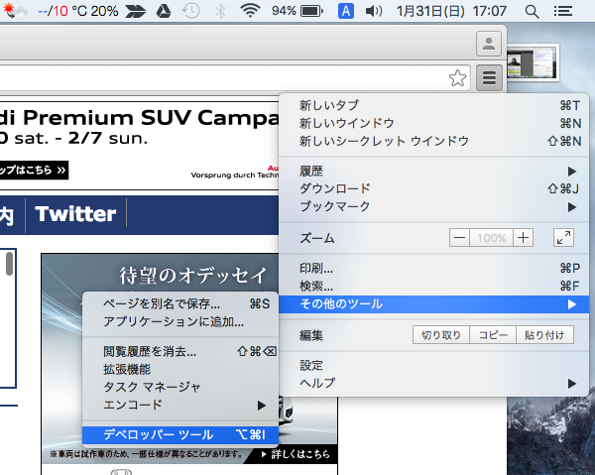Click the Twitter navigation link
The image size is (595, 475).
click(75, 214)
